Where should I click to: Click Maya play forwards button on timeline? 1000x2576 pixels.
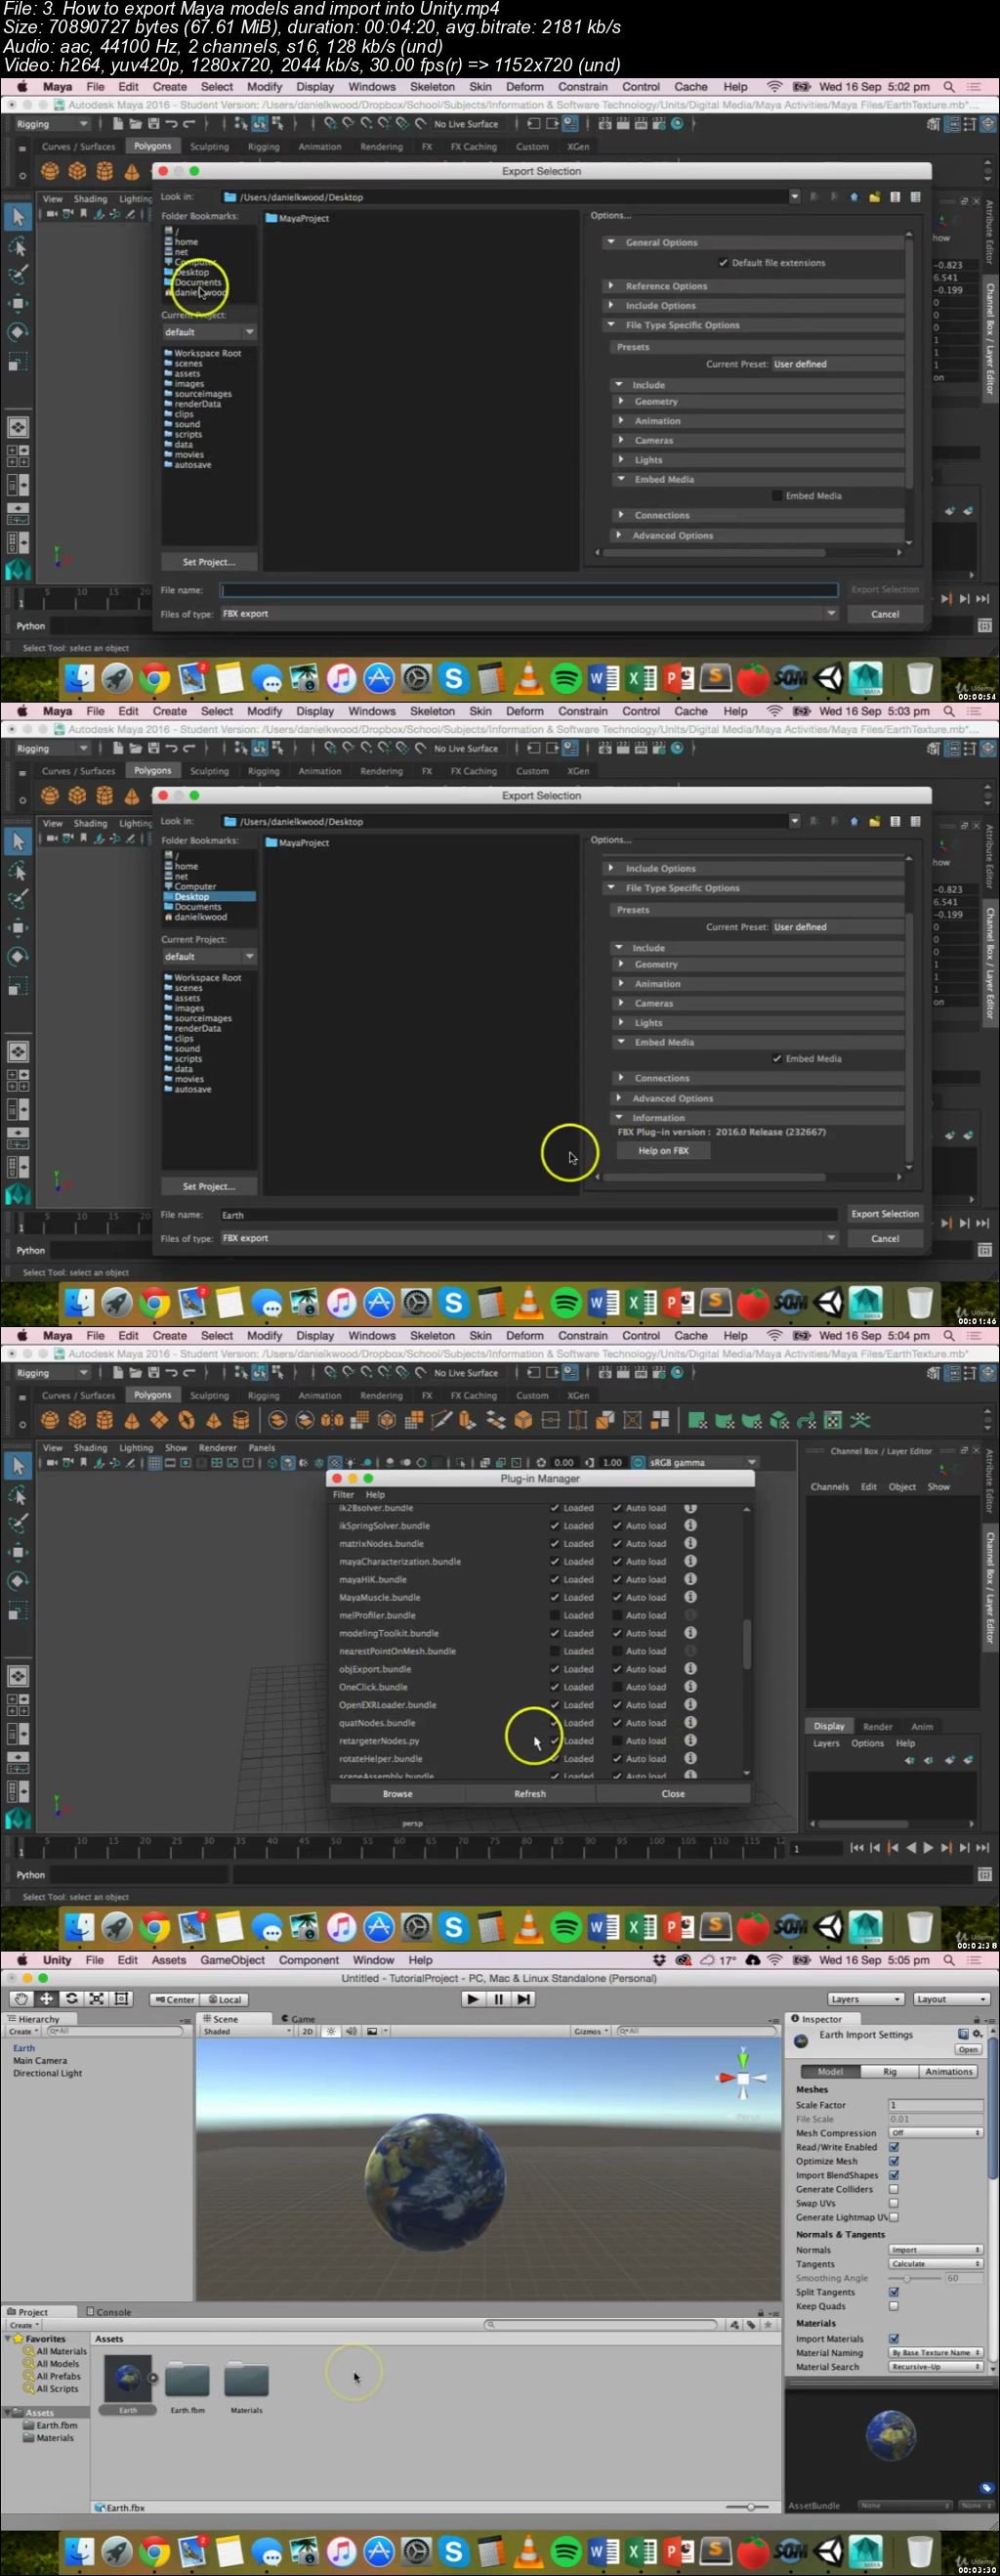[928, 1848]
